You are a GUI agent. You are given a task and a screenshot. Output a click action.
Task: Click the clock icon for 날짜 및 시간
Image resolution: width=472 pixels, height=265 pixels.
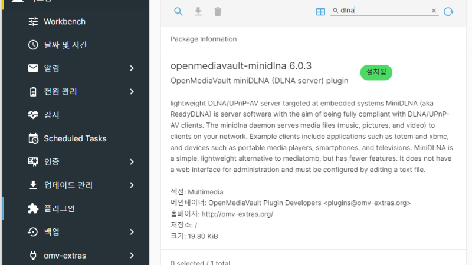click(33, 45)
